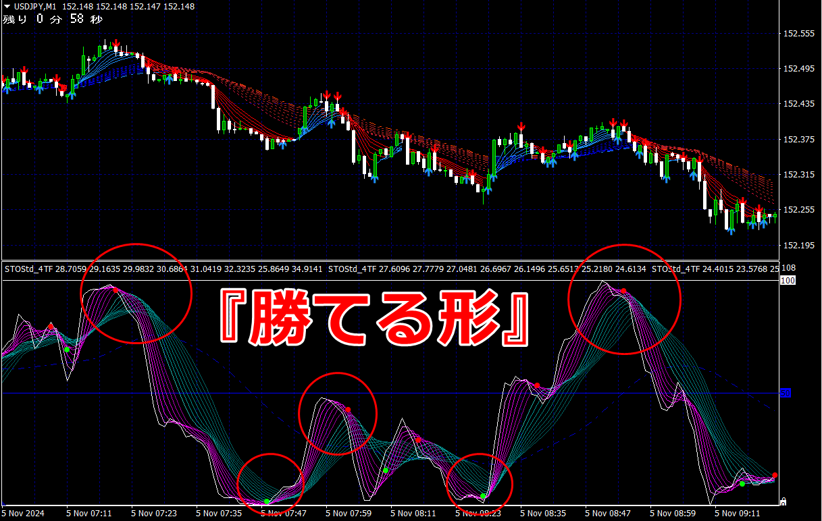
Task: Click the 108 indicator scale label
Action: tap(788, 268)
